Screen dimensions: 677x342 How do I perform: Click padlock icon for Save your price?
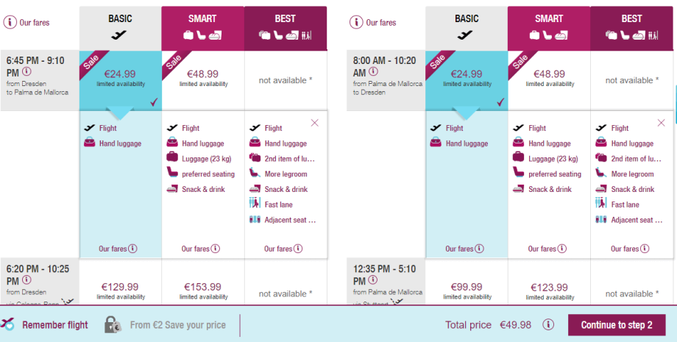pos(113,324)
